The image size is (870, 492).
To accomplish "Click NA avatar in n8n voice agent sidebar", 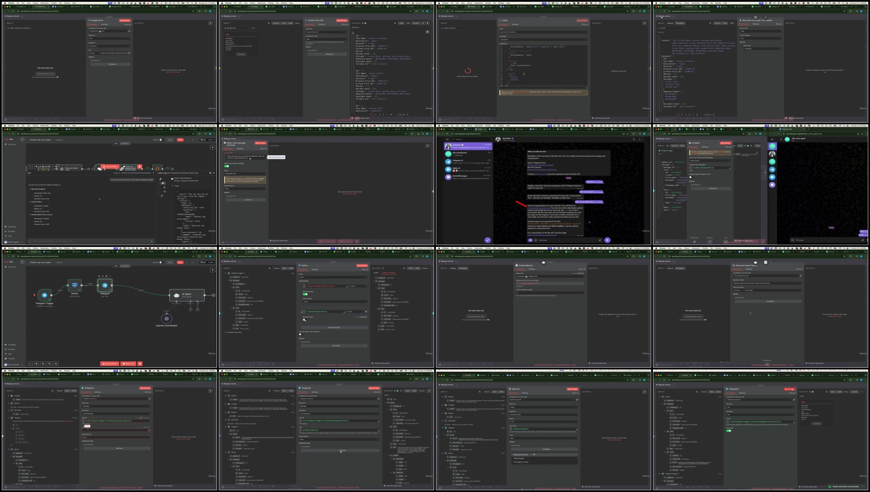I will pyautogui.click(x=772, y=146).
